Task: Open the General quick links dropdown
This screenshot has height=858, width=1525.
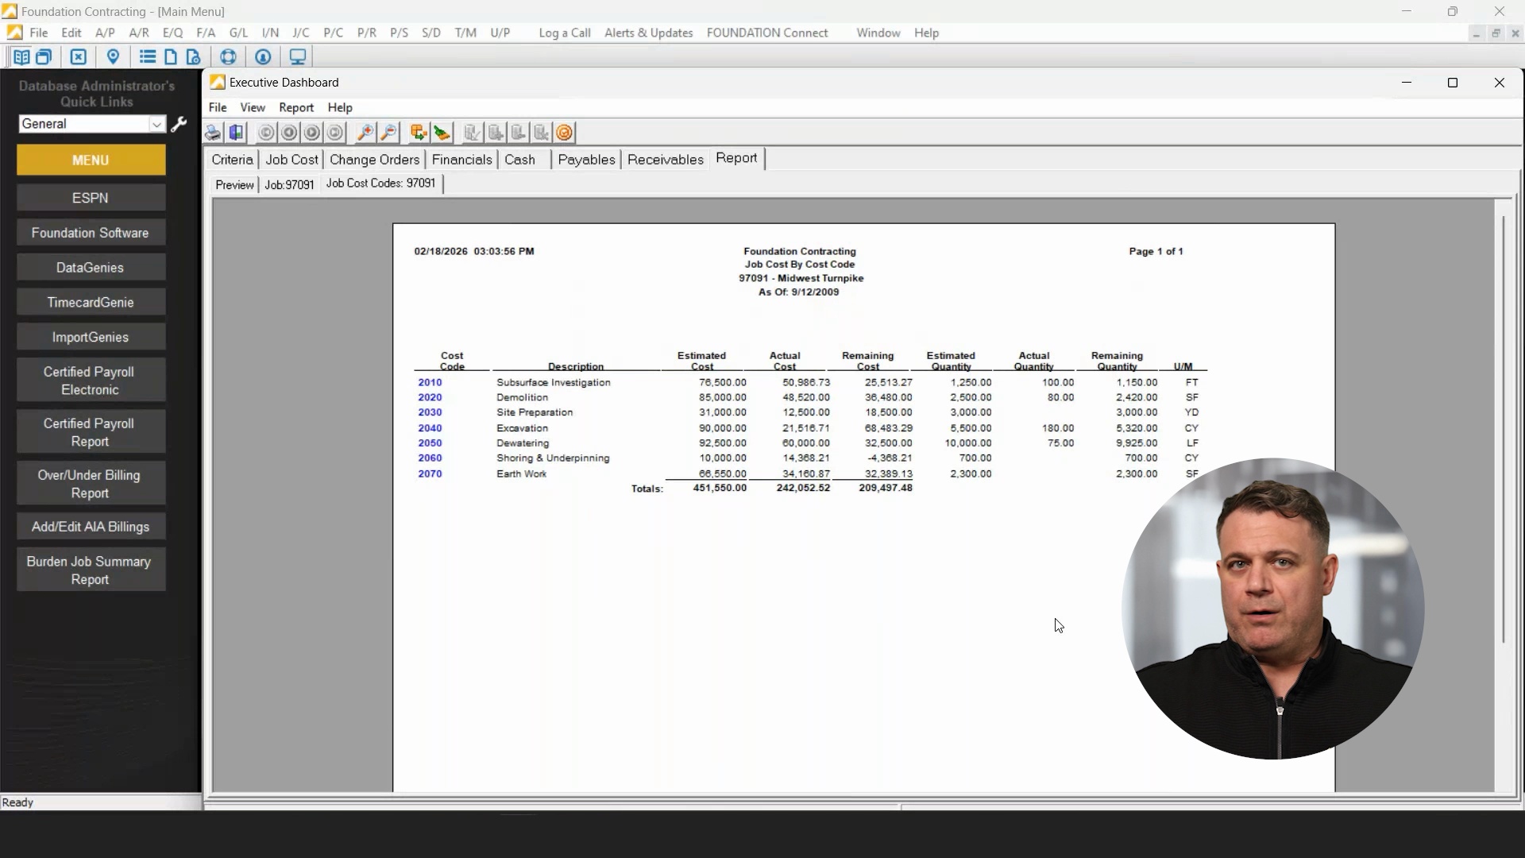Action: (x=92, y=124)
